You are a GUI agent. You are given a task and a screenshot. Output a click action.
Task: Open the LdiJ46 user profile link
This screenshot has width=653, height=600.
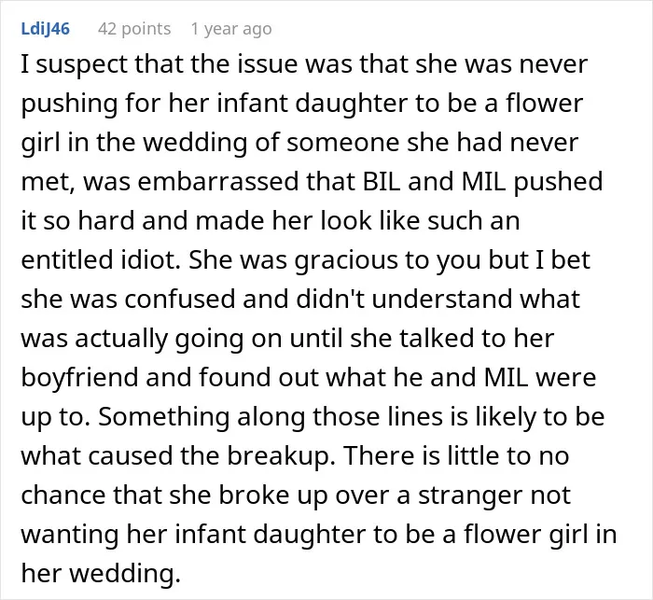(x=46, y=29)
